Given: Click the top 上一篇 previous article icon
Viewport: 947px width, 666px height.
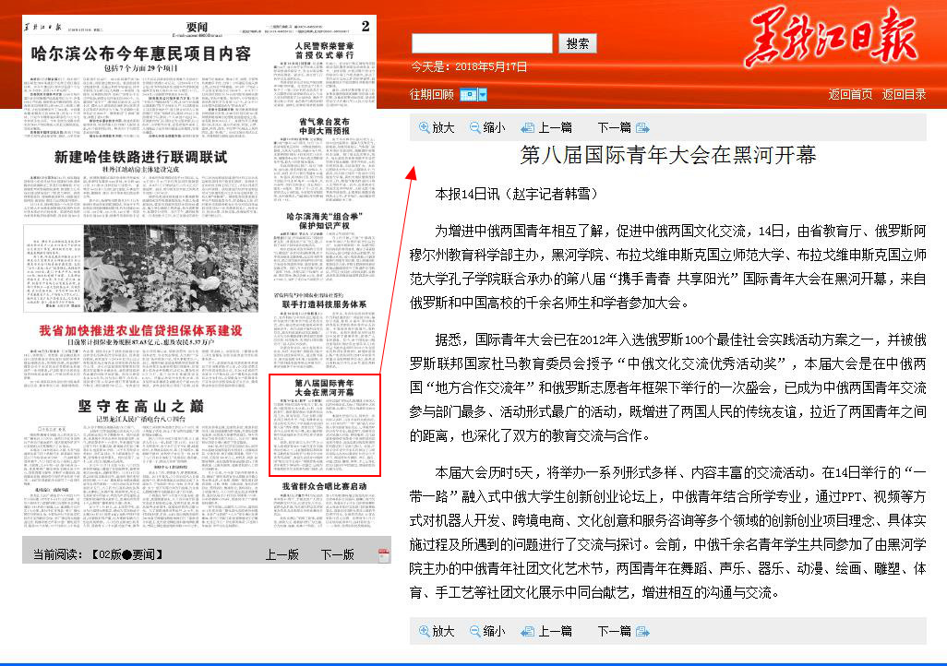Looking at the screenshot, I should pos(528,127).
